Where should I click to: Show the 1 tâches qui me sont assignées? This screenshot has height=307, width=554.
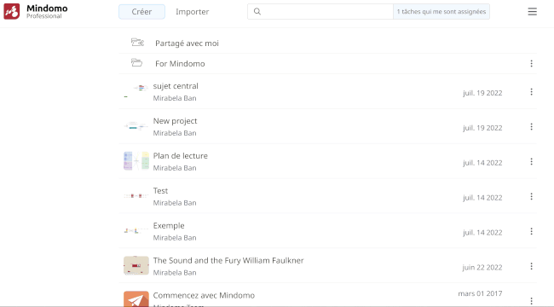(441, 12)
